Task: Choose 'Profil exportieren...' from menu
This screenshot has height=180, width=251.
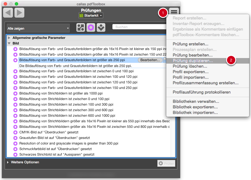Action: coord(208,72)
